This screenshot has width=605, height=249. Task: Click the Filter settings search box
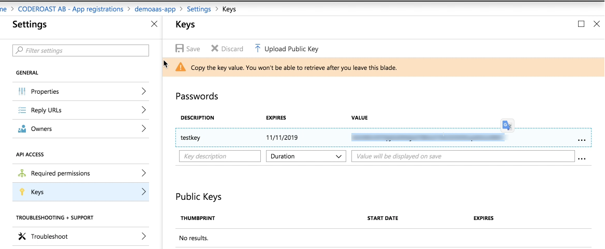[81, 51]
